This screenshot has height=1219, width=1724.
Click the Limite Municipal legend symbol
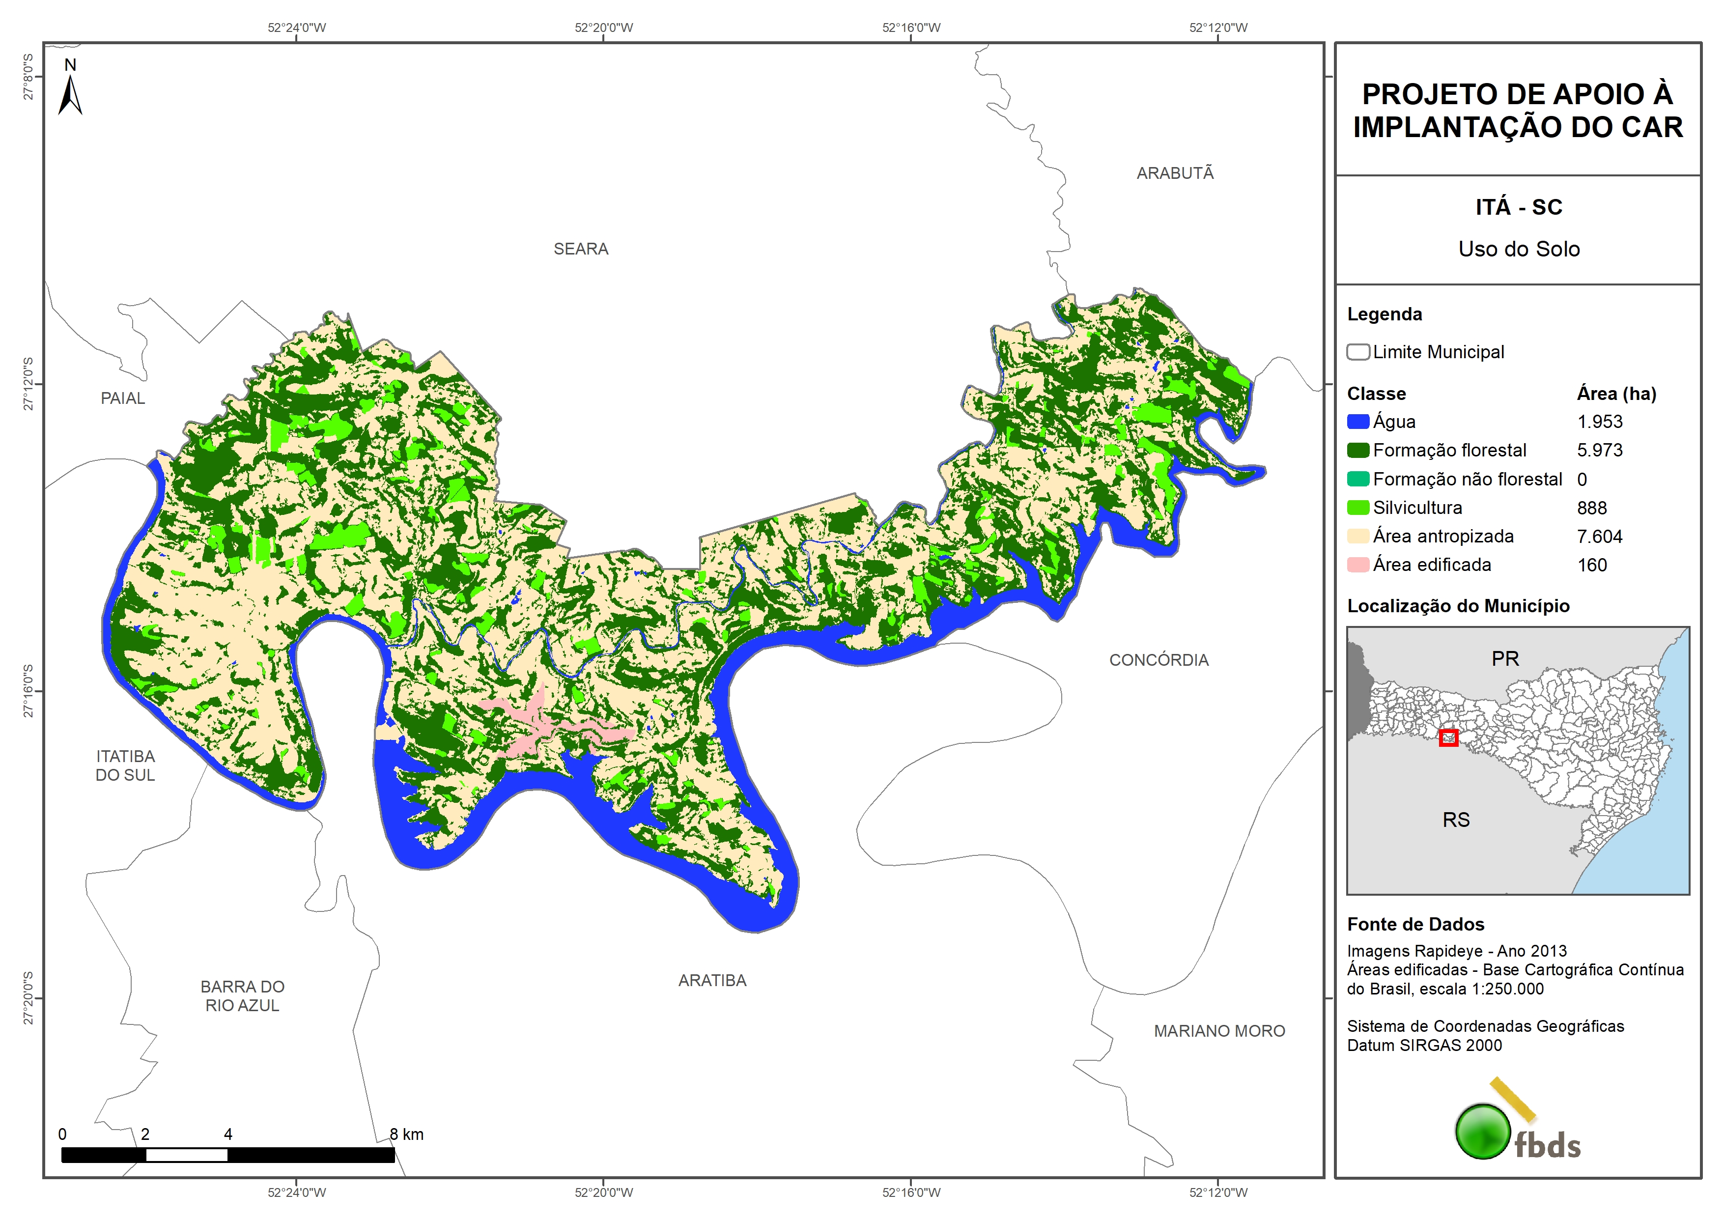click(x=1357, y=352)
